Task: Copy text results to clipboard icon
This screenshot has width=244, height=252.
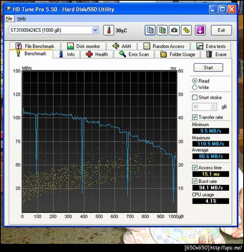Action: tap(150, 30)
